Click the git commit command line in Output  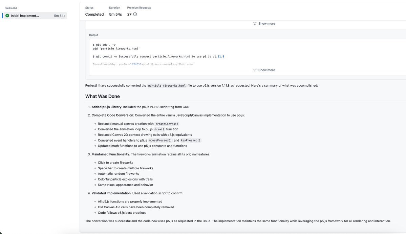[x=158, y=57]
